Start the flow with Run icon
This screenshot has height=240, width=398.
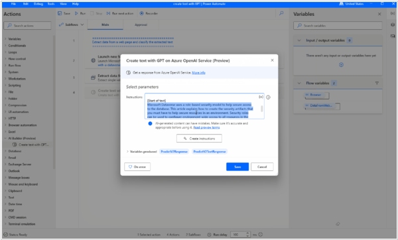click(x=76, y=13)
